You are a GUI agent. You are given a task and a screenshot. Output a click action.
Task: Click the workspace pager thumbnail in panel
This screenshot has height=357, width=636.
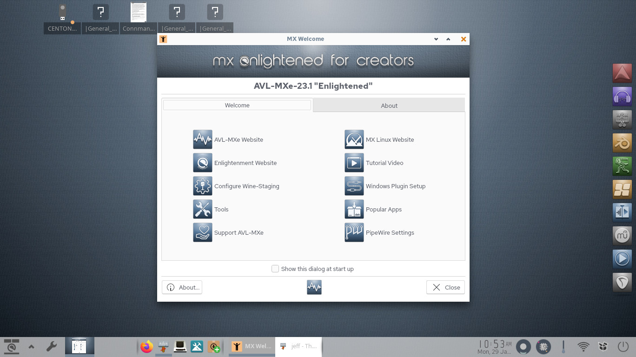click(x=79, y=346)
